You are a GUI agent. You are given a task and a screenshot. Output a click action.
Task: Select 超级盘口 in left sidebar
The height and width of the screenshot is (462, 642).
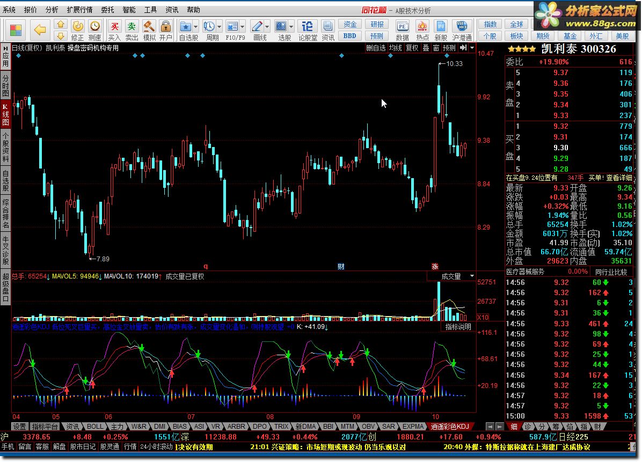tap(6, 287)
